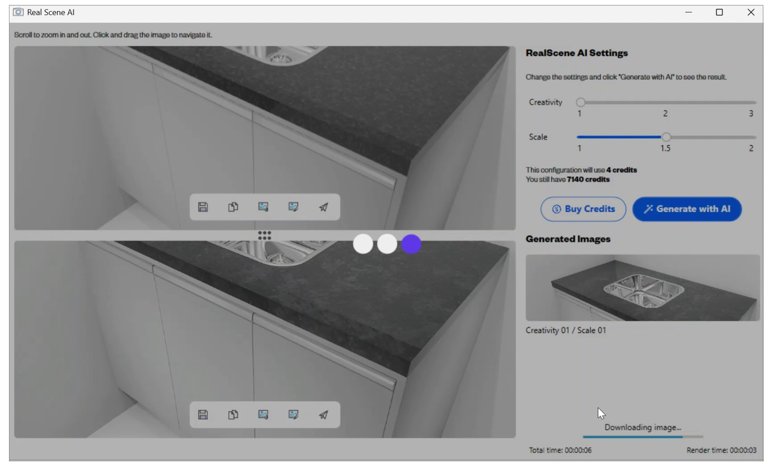
Task: Click the copy icon on the bottom image toolbar
Action: (233, 415)
